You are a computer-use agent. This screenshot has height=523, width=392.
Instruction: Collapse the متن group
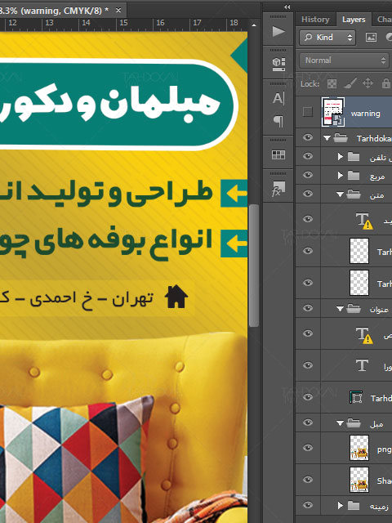(x=340, y=194)
